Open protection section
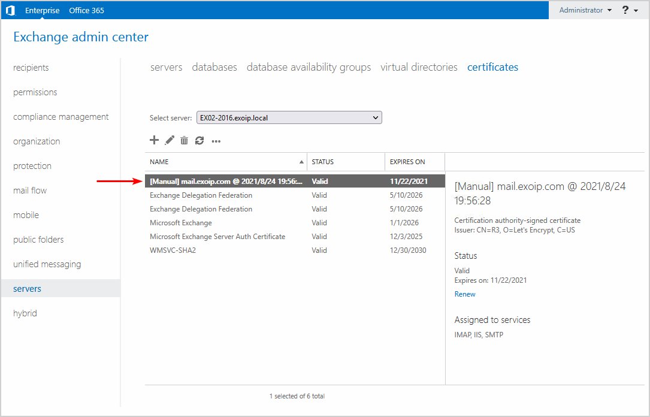 32,166
